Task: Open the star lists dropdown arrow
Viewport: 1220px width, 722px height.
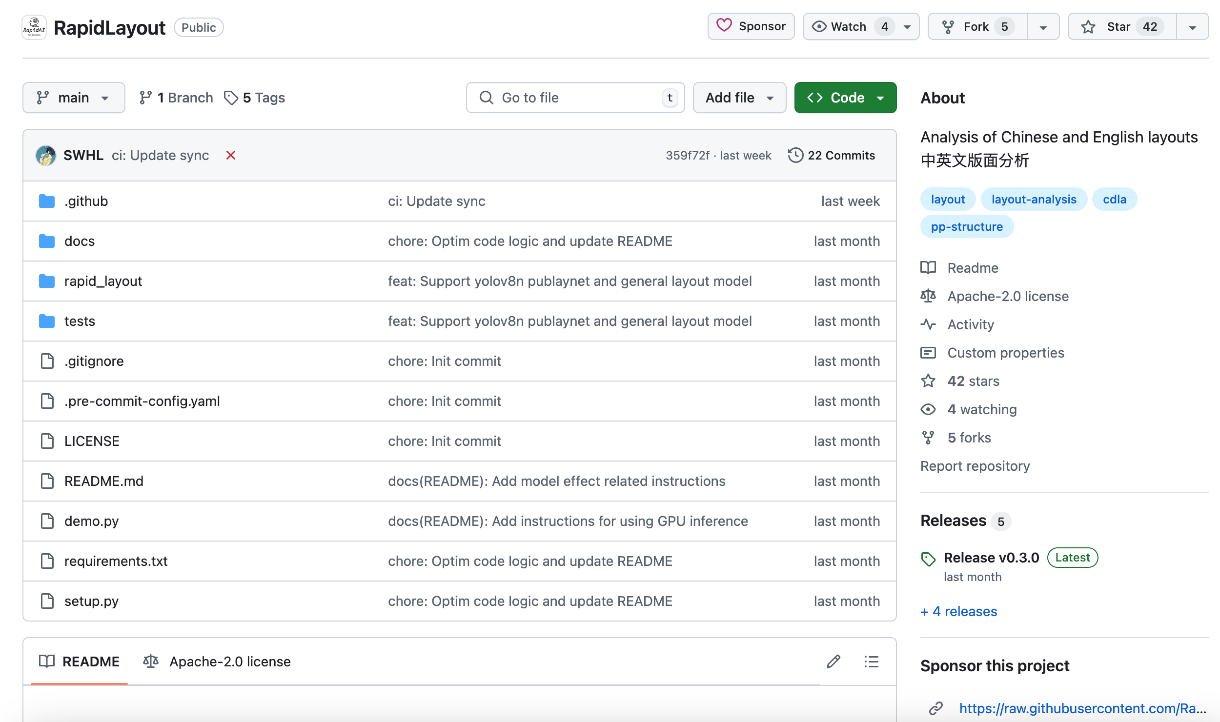Action: coord(1193,27)
